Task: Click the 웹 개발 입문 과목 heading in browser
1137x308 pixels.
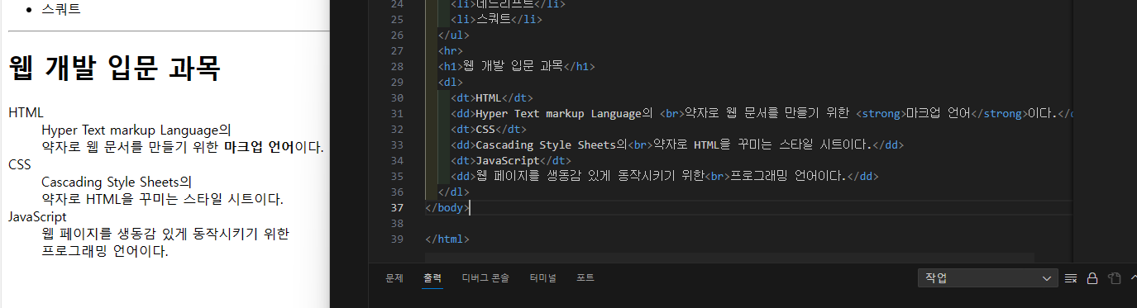Action: 114,68
